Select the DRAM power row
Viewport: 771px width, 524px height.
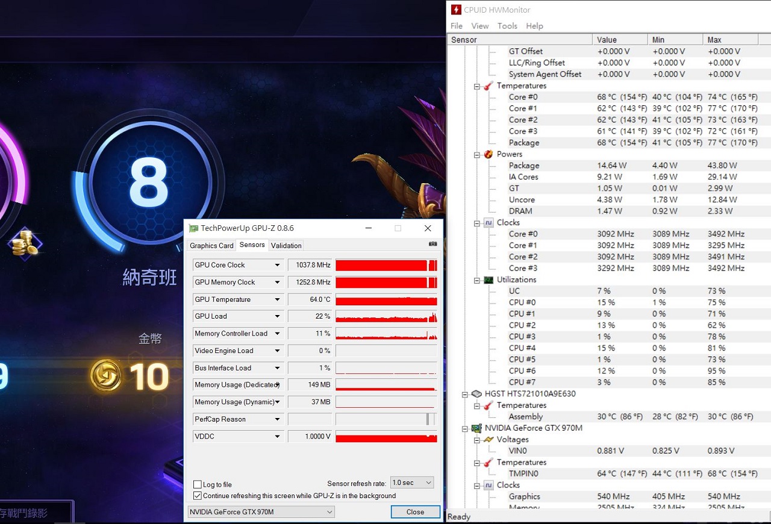(609, 211)
